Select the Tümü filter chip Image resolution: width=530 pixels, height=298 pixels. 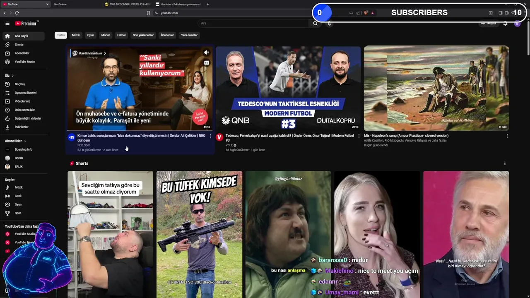(61, 35)
